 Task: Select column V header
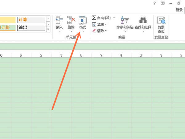point(101,55)
